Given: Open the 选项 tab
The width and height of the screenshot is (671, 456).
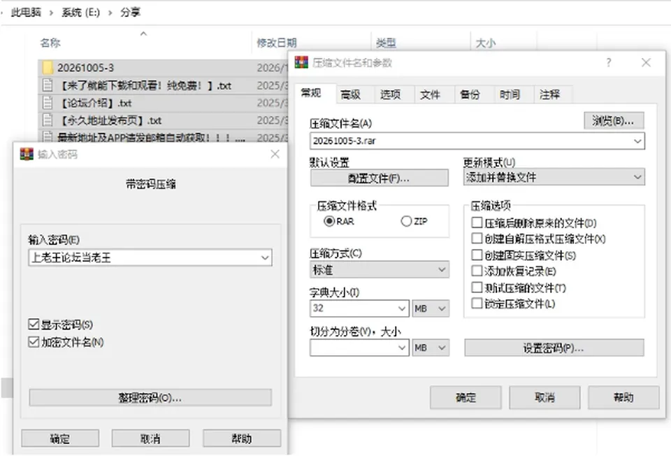Looking at the screenshot, I should click(x=390, y=94).
